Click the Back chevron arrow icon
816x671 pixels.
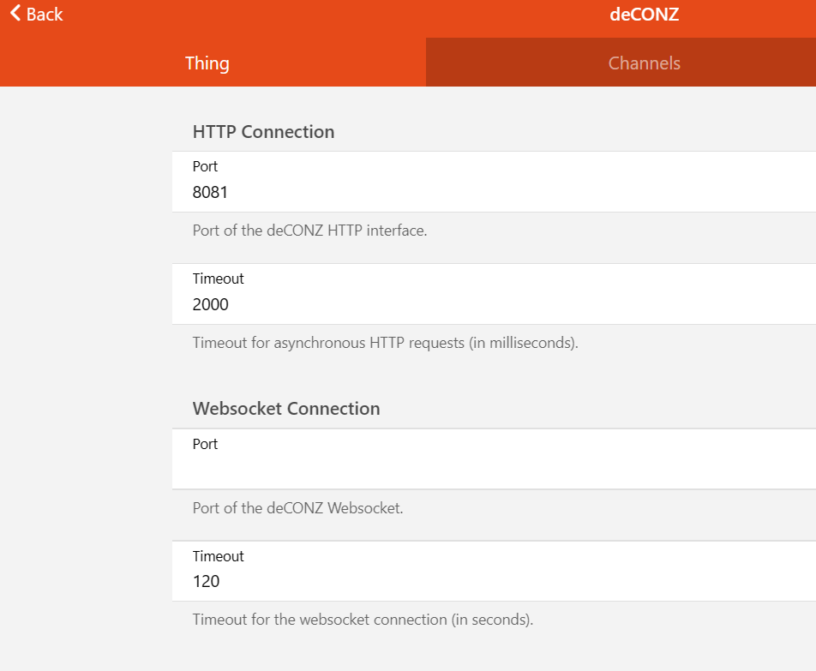click(x=15, y=14)
